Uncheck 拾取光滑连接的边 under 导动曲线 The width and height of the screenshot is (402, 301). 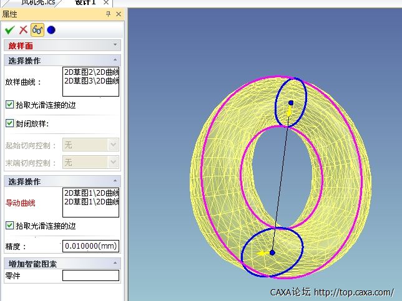tap(10, 226)
